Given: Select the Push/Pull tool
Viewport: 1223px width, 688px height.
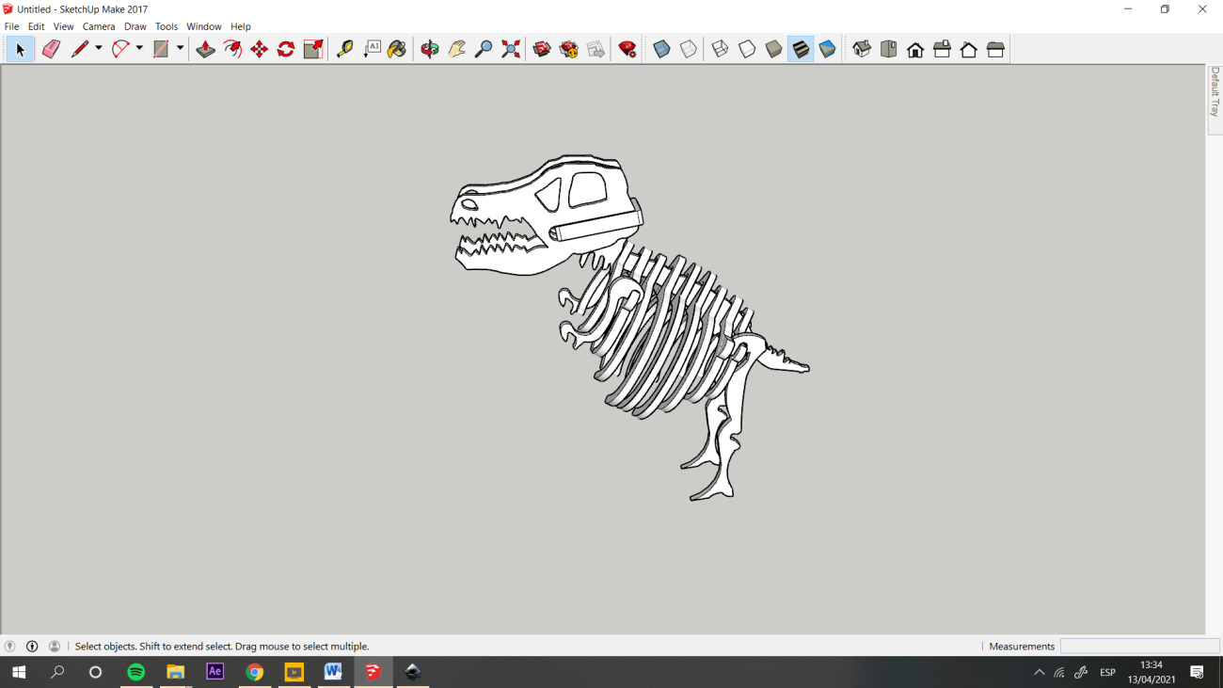Looking at the screenshot, I should 205,50.
